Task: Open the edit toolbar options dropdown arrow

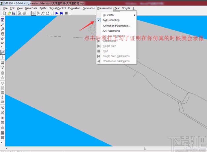Action: [51, 14]
